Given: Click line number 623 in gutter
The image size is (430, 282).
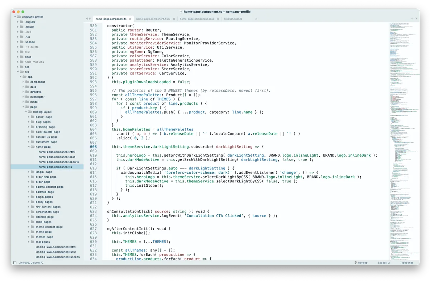Looking at the screenshot, I should 93,211.
